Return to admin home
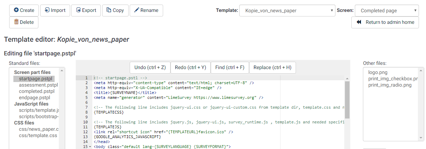This screenshot has width=426, height=149. (385, 22)
